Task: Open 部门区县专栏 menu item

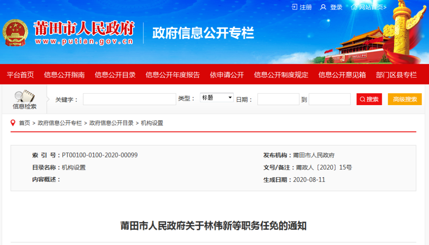Action: [x=396, y=75]
